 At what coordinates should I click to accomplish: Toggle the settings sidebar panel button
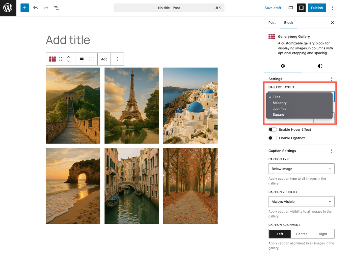point(301,8)
